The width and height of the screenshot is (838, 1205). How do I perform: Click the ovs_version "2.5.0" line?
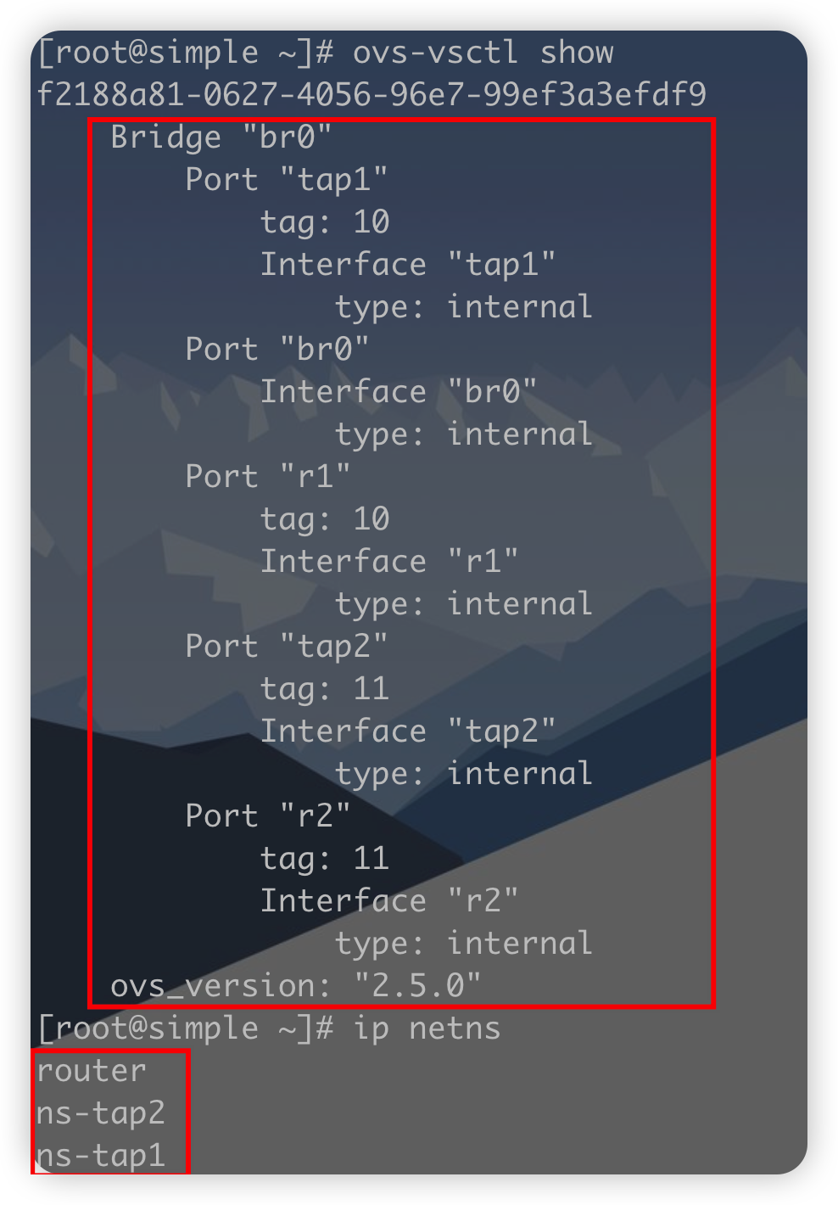295,985
